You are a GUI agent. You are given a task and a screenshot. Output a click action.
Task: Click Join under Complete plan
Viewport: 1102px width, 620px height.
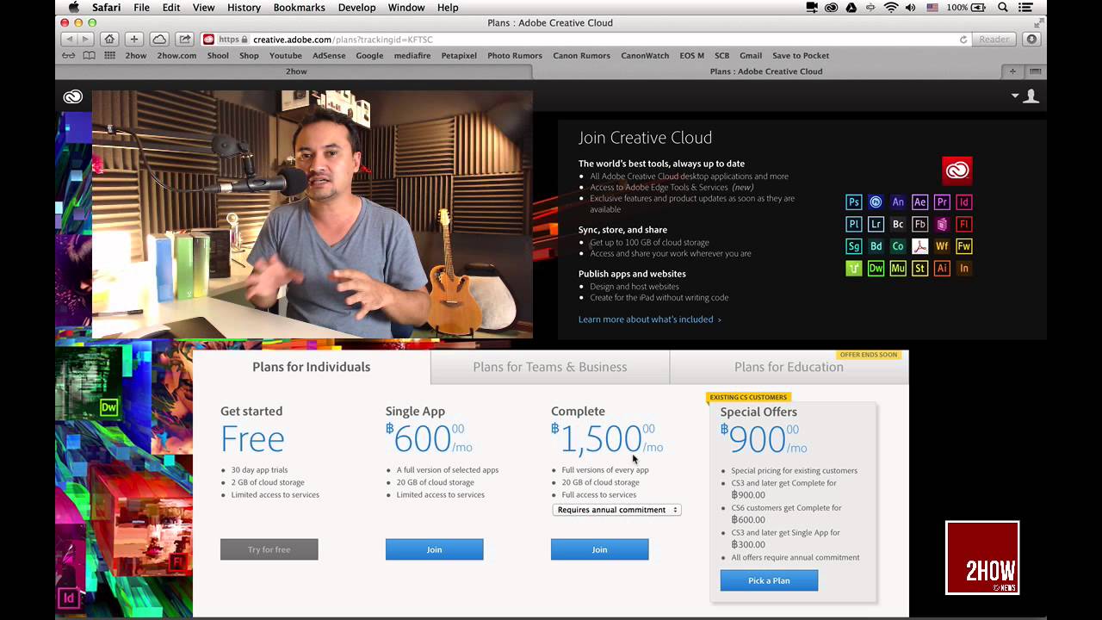pos(600,549)
